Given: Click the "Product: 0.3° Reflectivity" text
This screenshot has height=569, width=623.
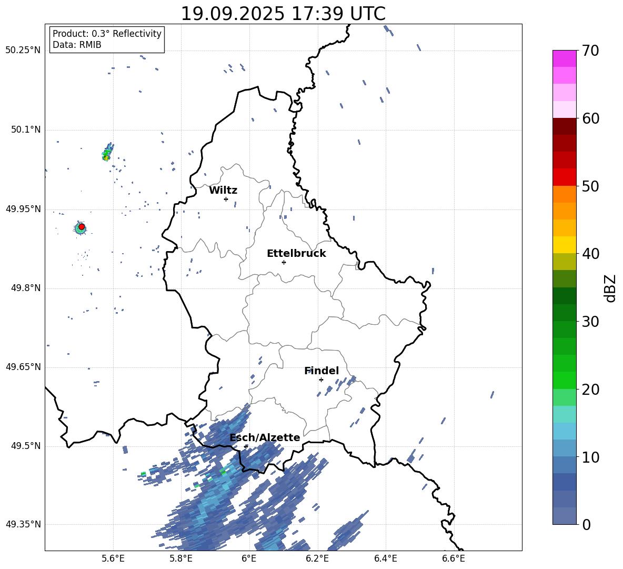Looking at the screenshot, I should [x=107, y=34].
